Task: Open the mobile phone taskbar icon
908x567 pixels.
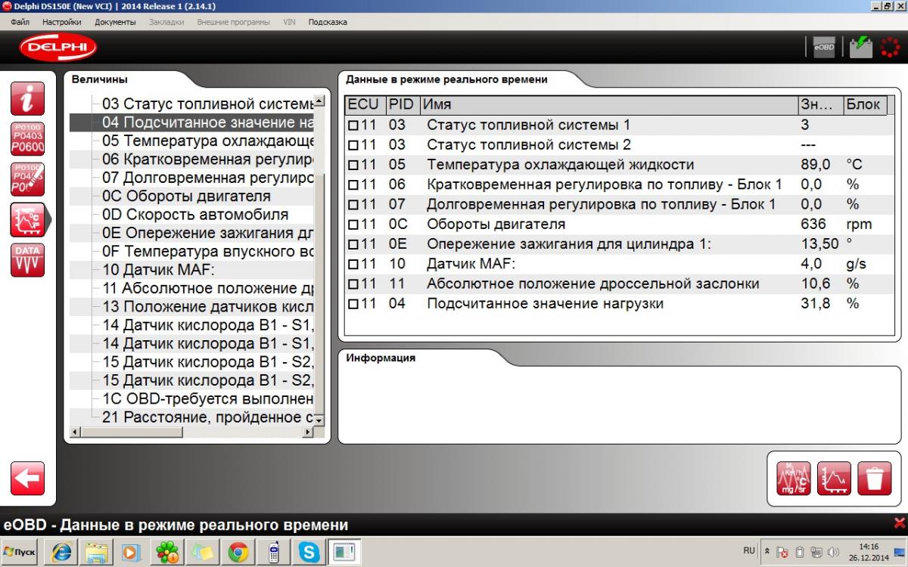Action: coord(274,553)
